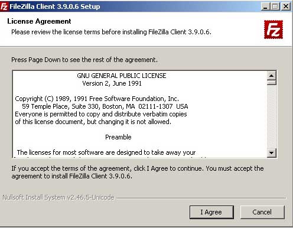Cancel the FileZilla installation
Viewport: 293px width, 228px height.
point(262,212)
